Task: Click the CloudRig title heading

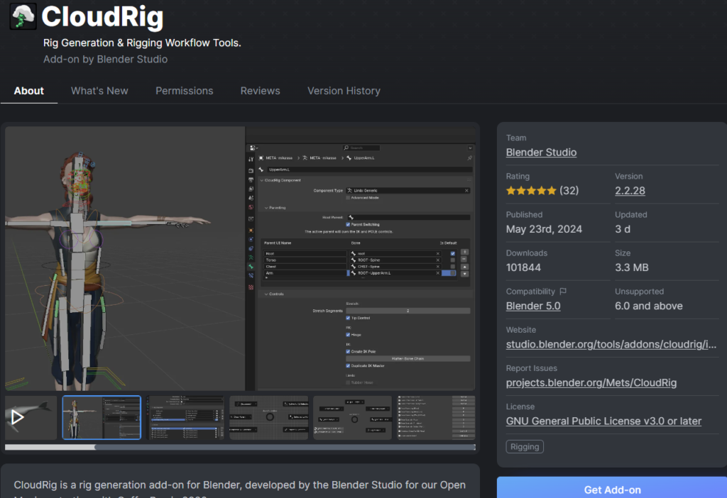Action: 102,17
